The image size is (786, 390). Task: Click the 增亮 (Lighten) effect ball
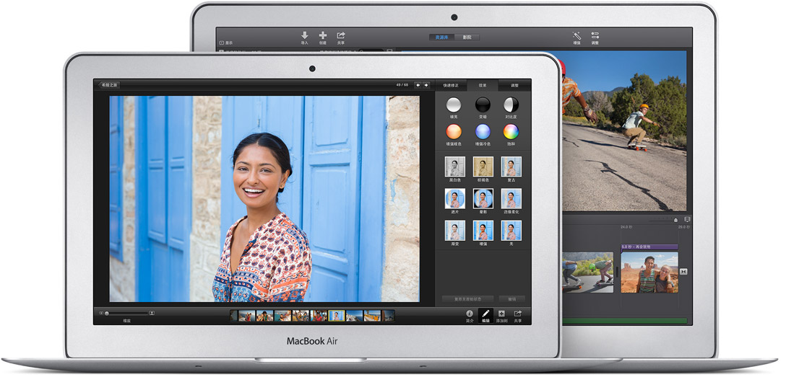(x=454, y=105)
